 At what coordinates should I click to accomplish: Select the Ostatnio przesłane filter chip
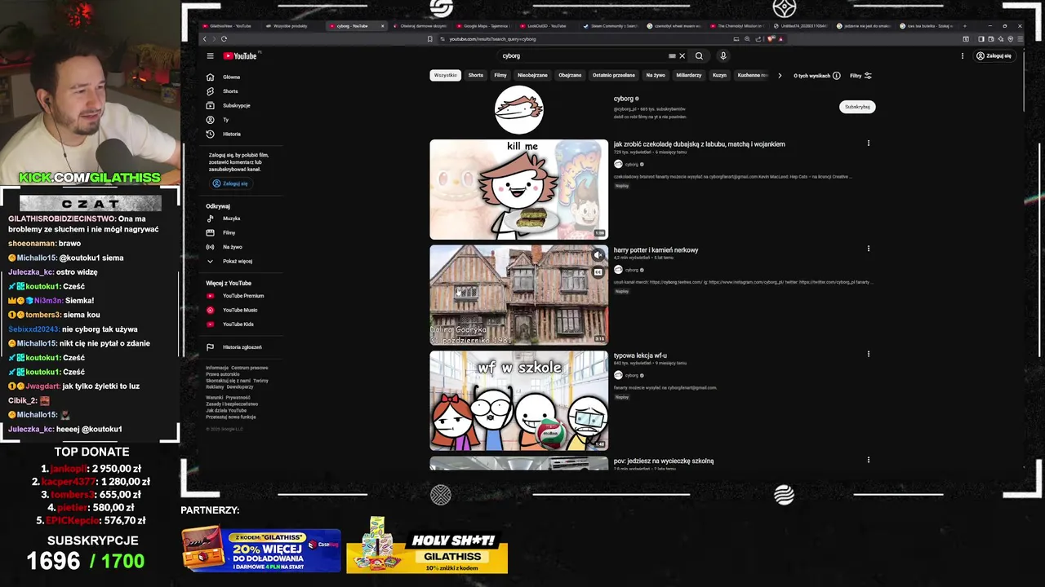614,75
